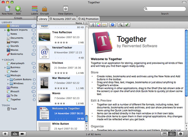Select the Notes library item

click(x=18, y=34)
